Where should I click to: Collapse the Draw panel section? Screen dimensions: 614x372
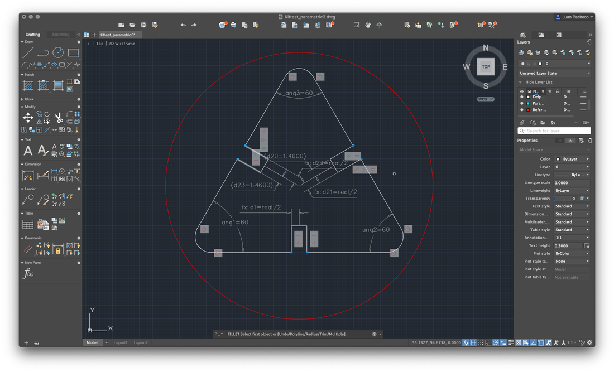[x=22, y=42]
